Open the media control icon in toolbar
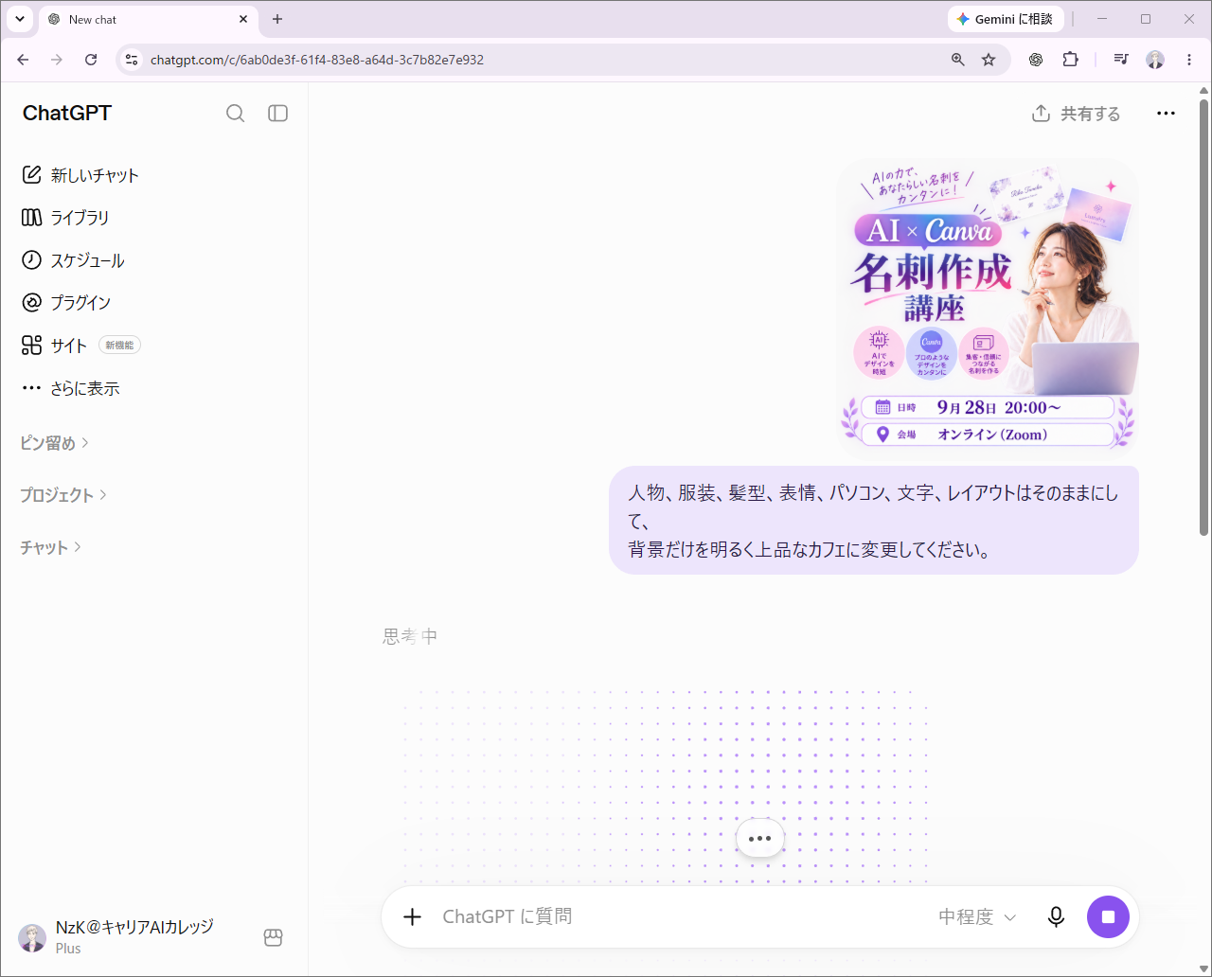Image resolution: width=1212 pixels, height=977 pixels. click(x=1121, y=60)
